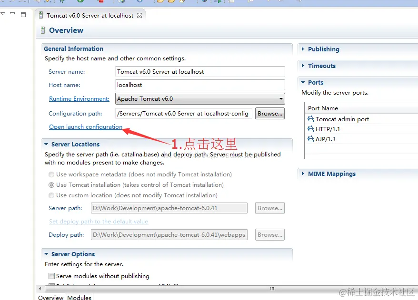Collapse the Ports section

tap(303, 82)
